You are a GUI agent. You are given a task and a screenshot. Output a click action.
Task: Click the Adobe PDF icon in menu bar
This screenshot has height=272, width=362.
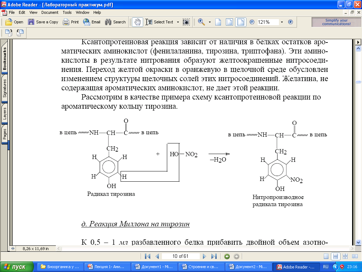pos(4,12)
